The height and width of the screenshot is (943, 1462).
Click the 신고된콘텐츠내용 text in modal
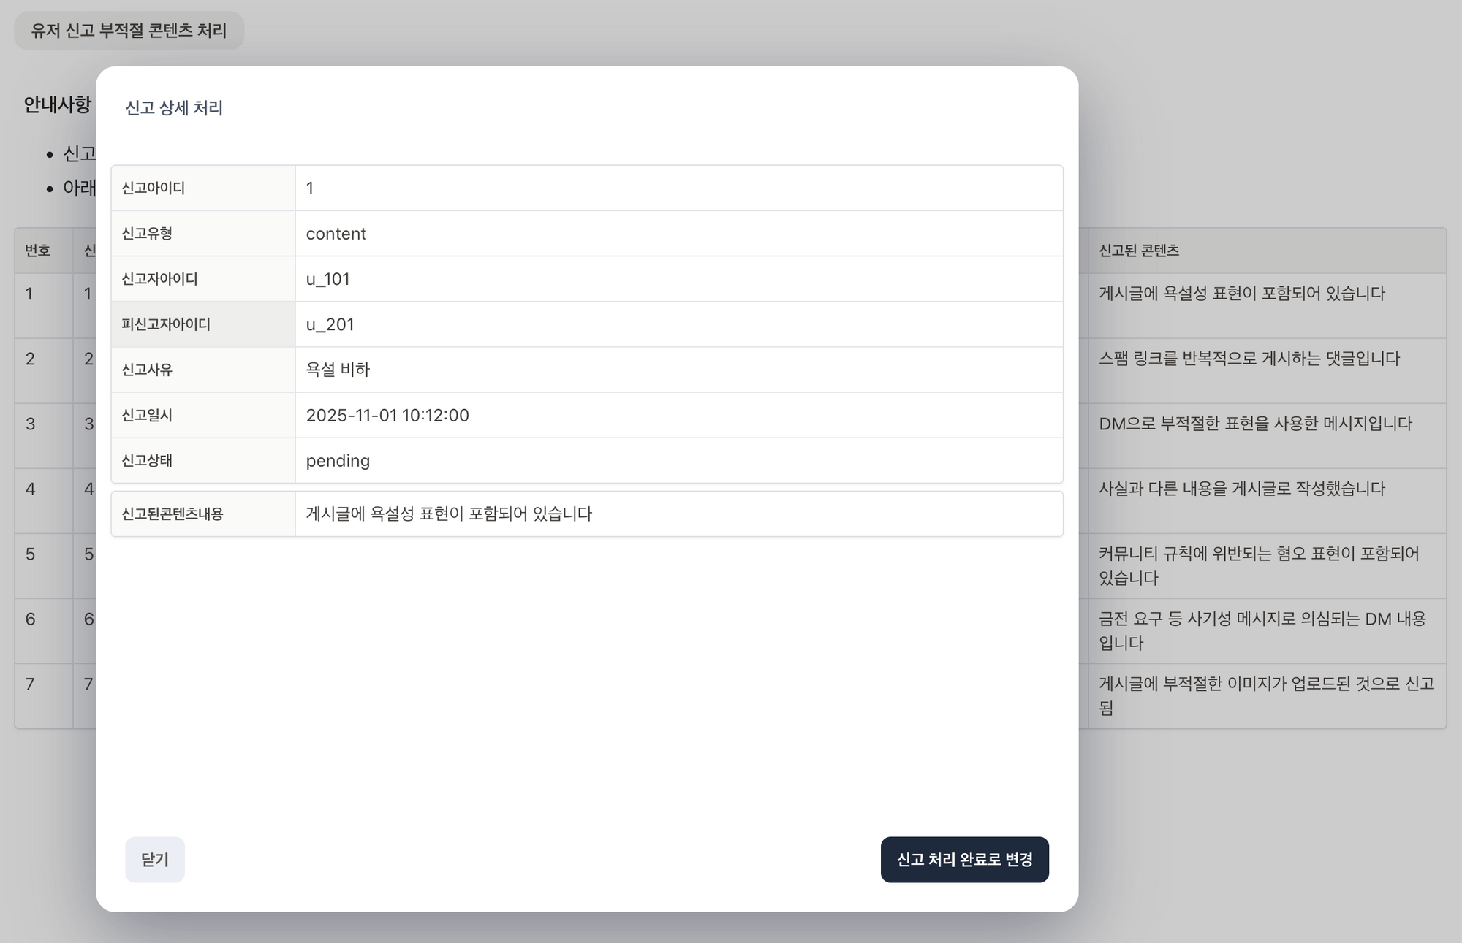449,514
